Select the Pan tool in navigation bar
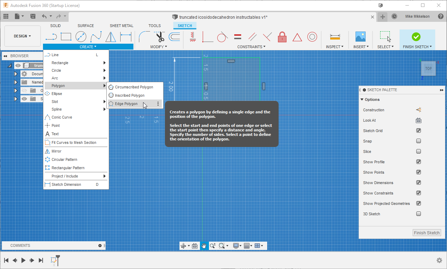Viewport: 447px width, 269px height. click(204, 246)
